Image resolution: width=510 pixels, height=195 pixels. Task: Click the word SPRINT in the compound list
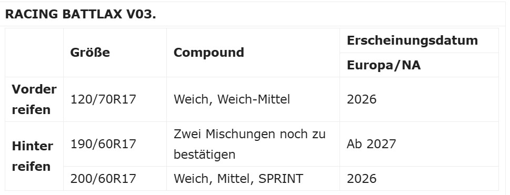coord(281,178)
